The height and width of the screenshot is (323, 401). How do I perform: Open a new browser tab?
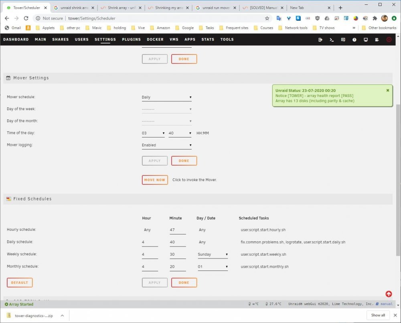point(340,8)
